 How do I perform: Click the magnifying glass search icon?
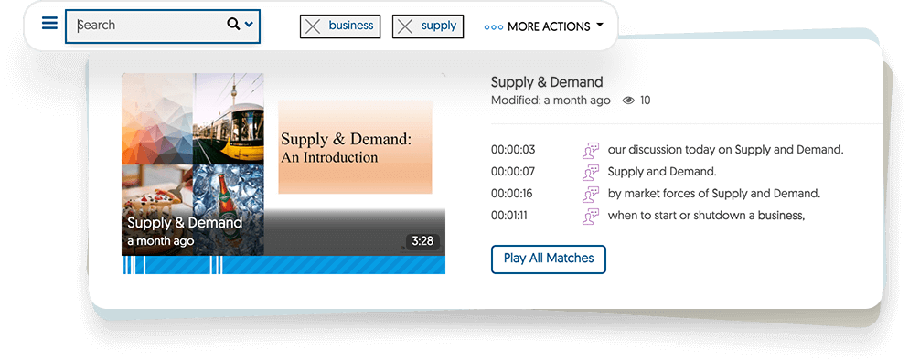(233, 24)
